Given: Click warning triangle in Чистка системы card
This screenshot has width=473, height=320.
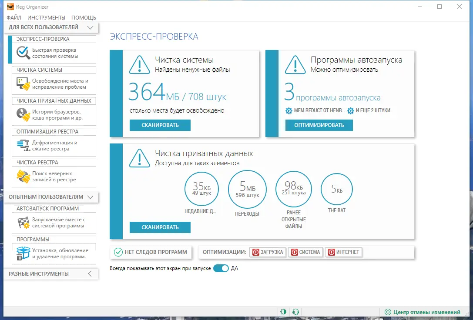Looking at the screenshot, I should click(139, 65).
